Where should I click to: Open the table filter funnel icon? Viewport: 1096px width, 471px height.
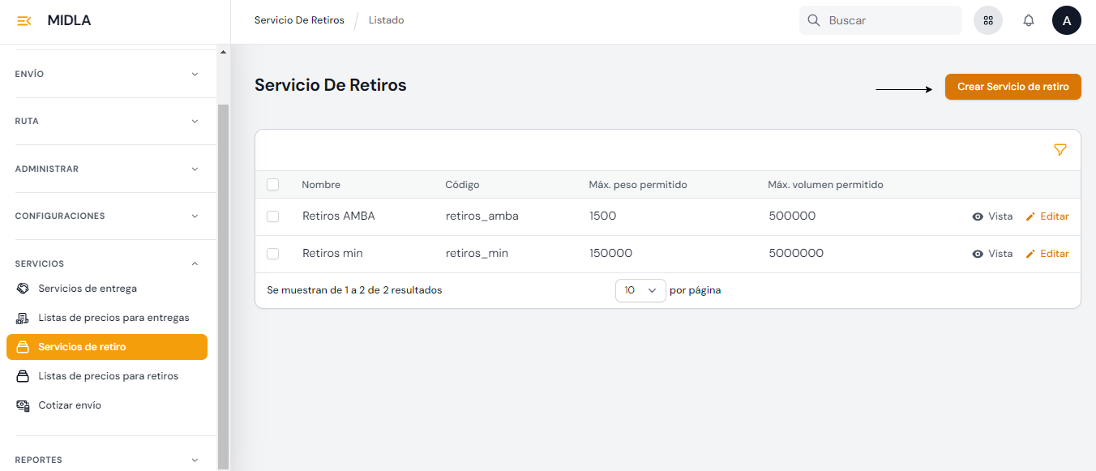coord(1060,150)
